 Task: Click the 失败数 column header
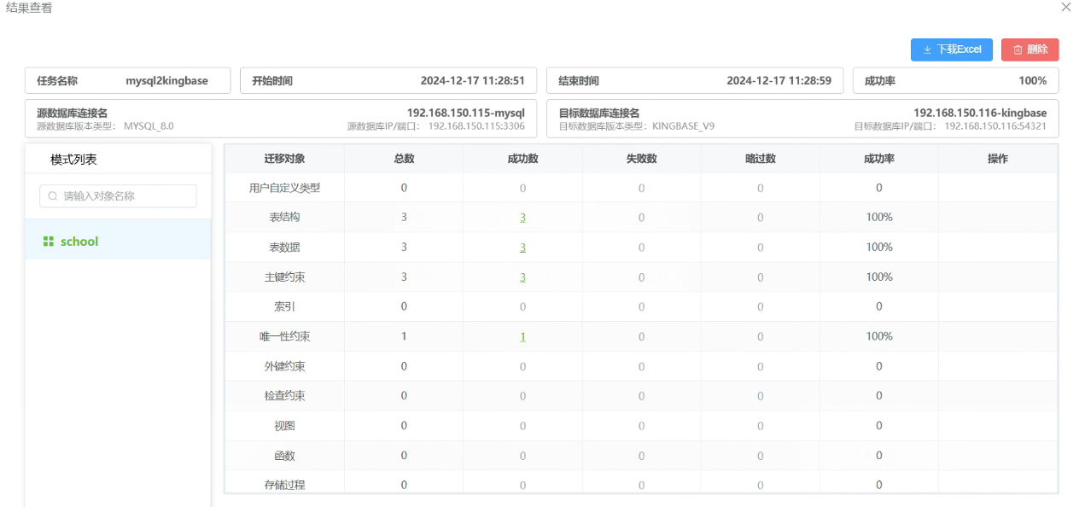point(641,159)
